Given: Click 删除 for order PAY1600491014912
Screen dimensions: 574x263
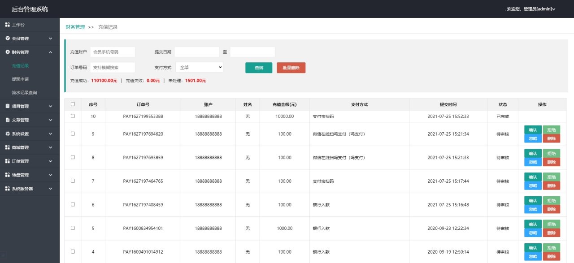Looking at the screenshot, I should 552,256.
